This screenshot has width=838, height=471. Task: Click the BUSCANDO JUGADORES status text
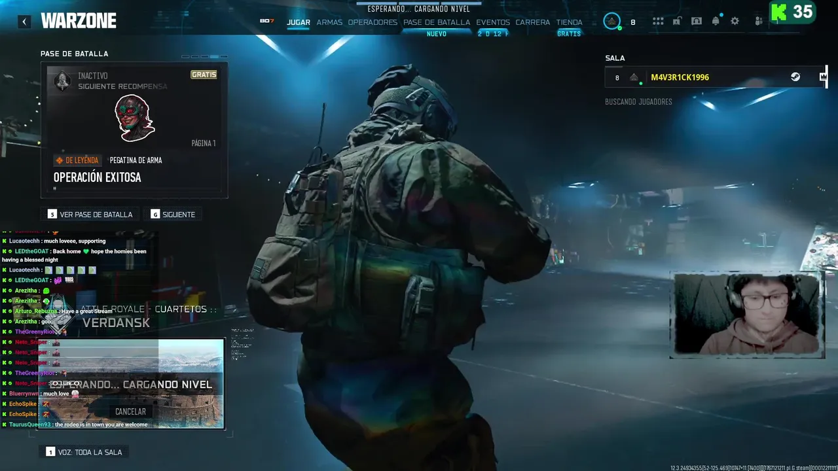point(638,102)
